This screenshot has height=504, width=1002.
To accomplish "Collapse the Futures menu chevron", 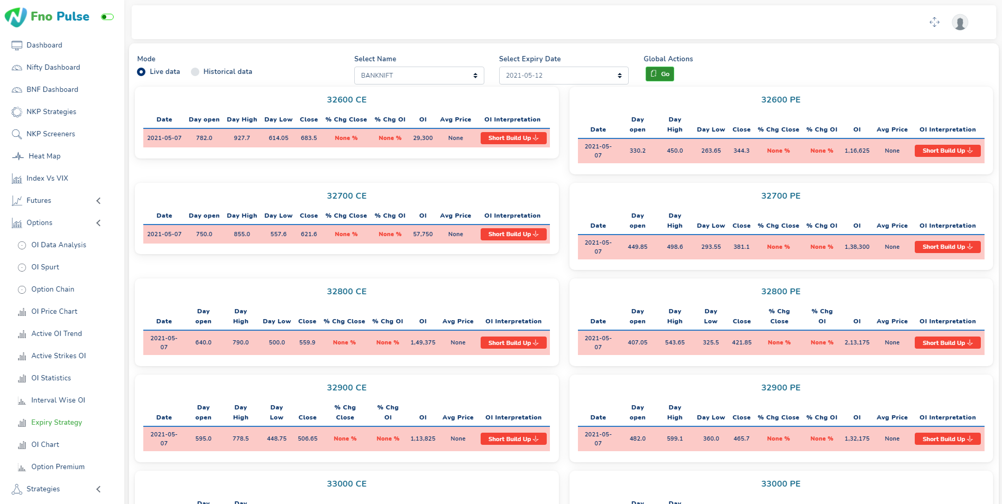I will click(x=98, y=201).
